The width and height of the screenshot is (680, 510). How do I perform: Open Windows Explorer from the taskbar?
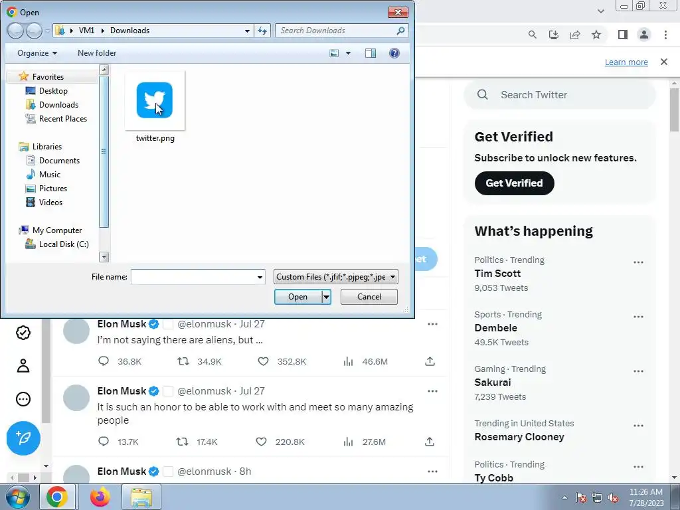(x=141, y=497)
